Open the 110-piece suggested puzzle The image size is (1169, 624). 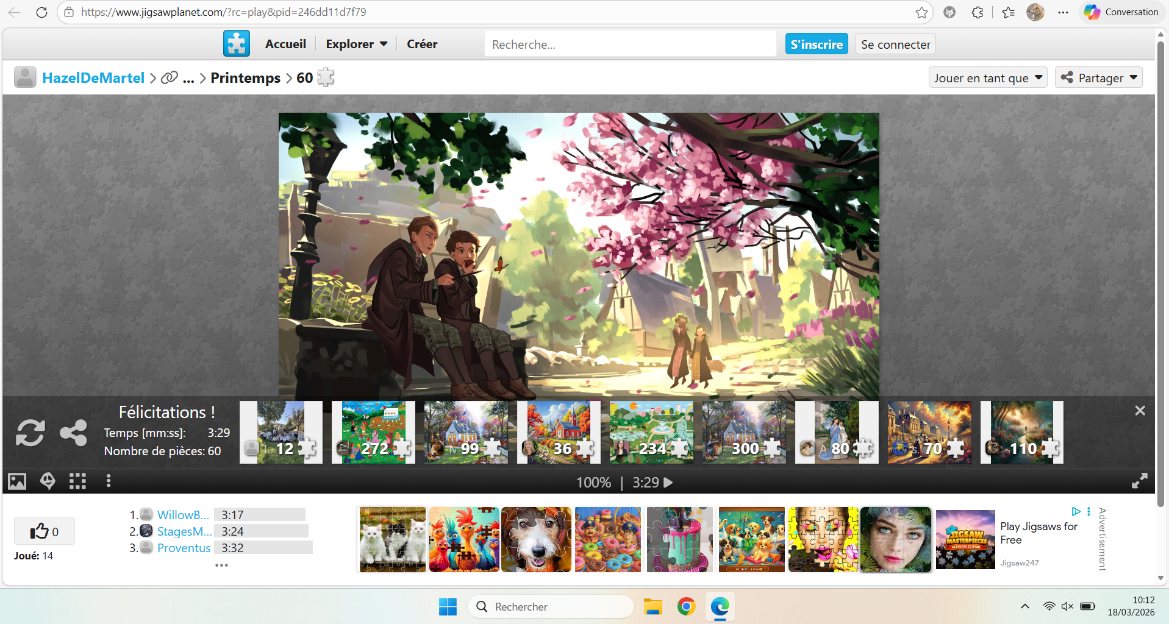[1023, 432]
